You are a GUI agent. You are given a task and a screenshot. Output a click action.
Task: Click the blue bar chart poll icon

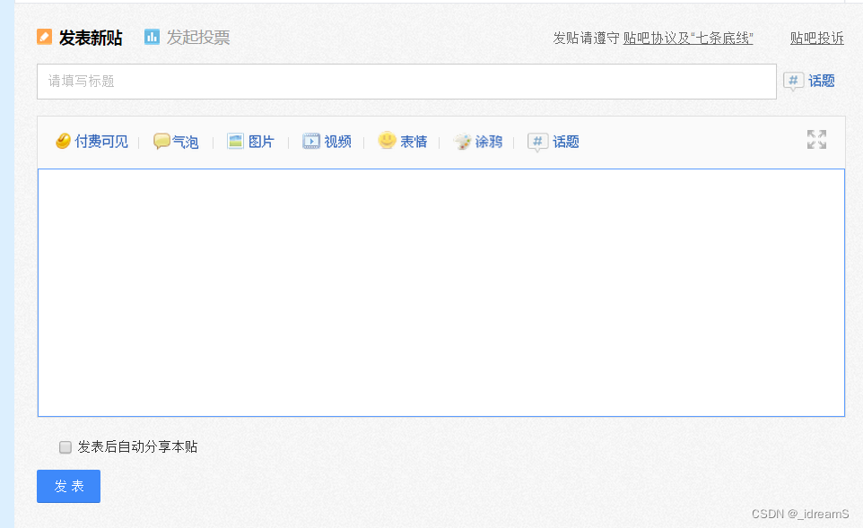click(152, 37)
